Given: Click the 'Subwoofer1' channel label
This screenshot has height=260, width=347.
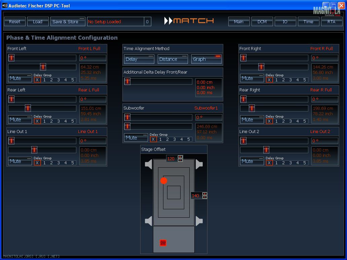Looking at the screenshot, I should (206, 108).
